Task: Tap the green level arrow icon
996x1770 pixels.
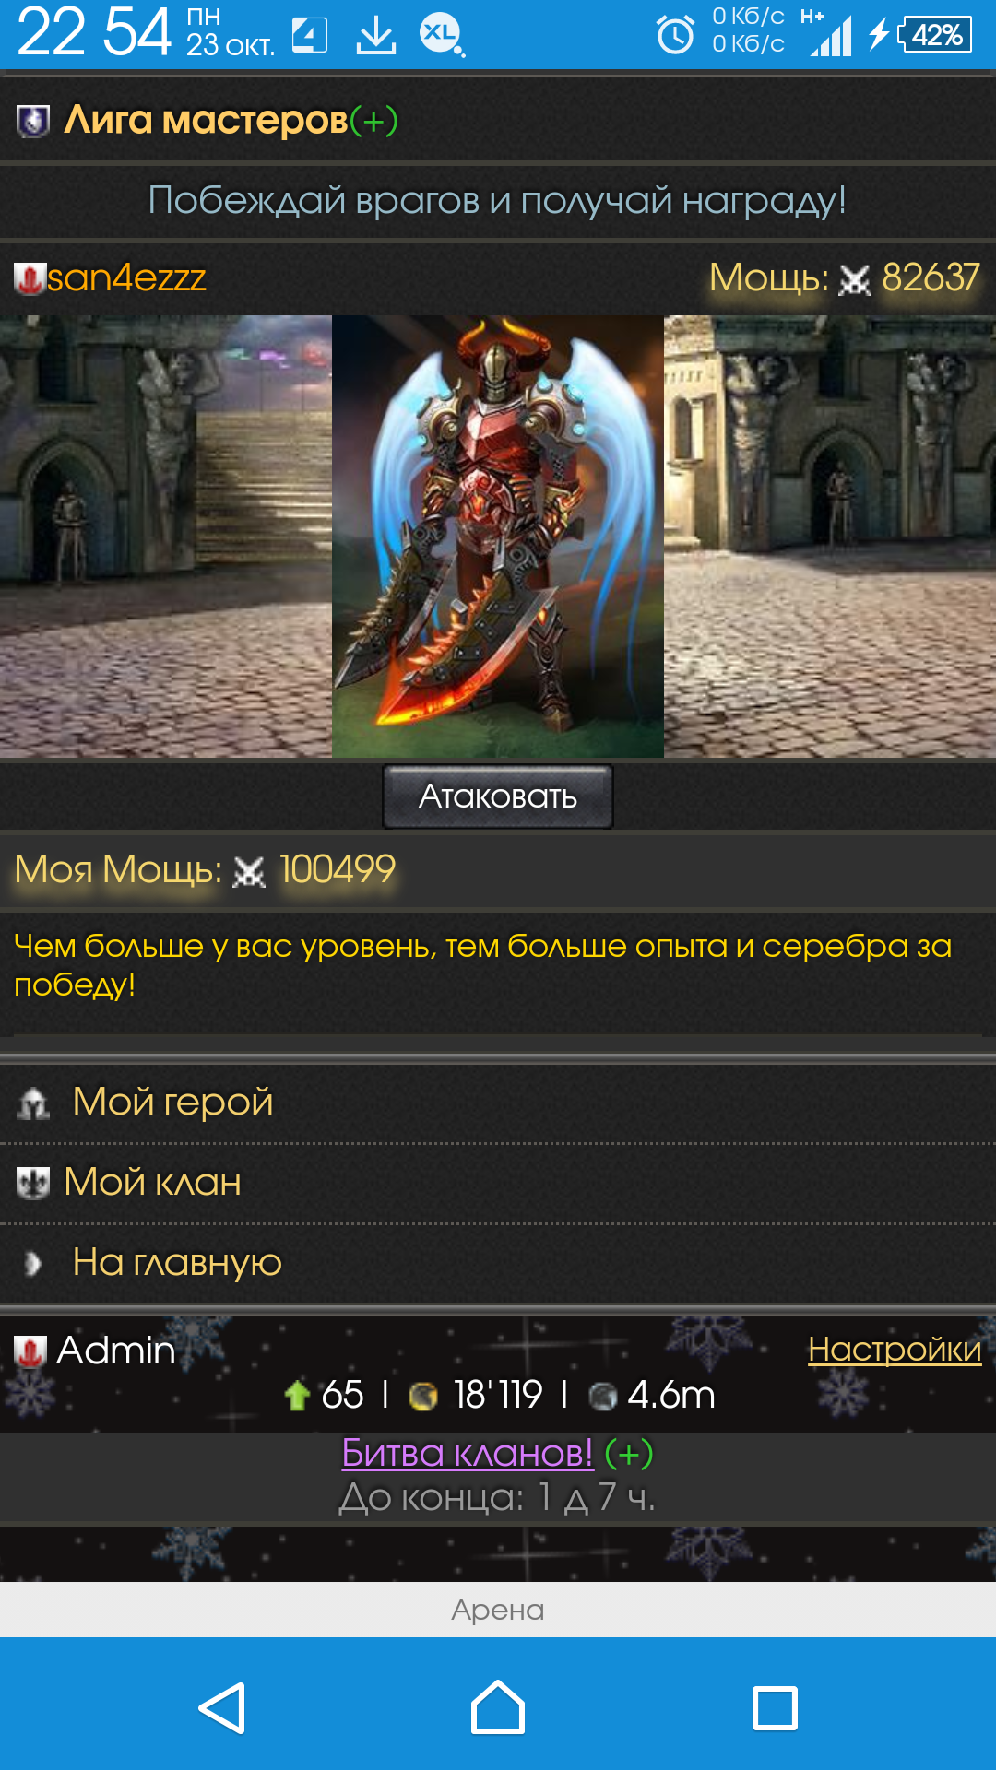Action: 296,1395
